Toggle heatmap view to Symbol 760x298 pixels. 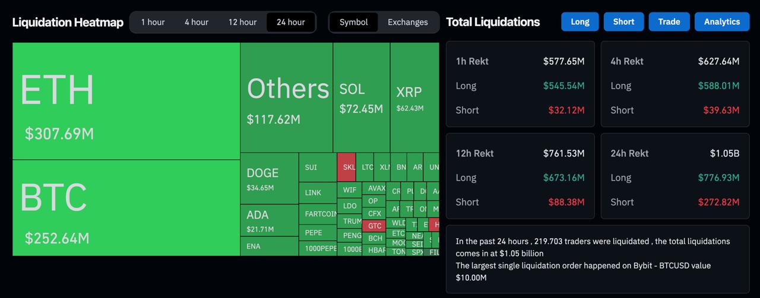point(354,22)
